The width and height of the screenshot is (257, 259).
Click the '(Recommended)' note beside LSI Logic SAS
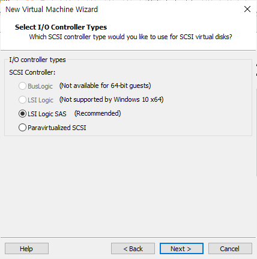(x=98, y=113)
